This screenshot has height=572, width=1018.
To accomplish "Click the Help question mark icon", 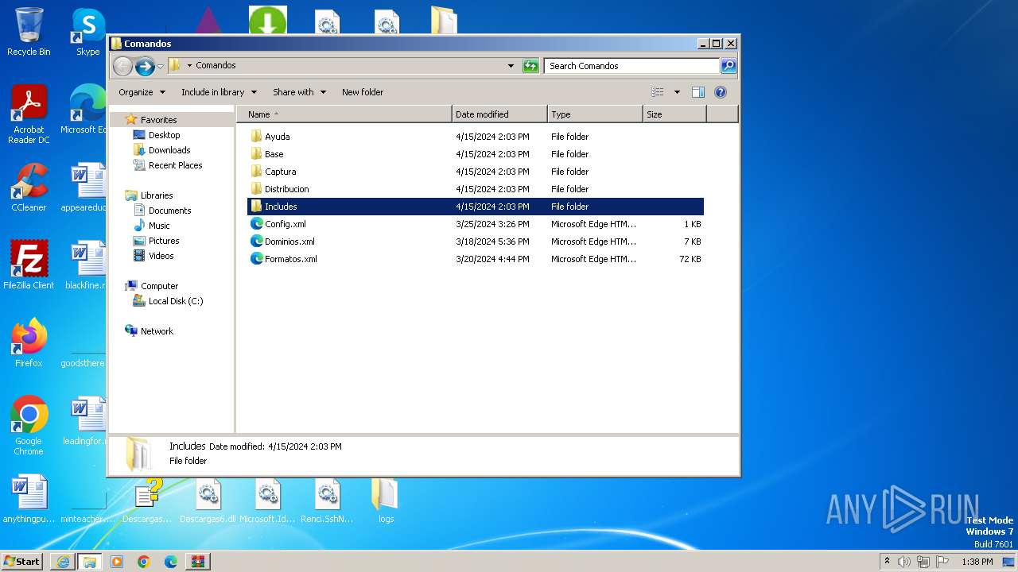I will click(721, 92).
